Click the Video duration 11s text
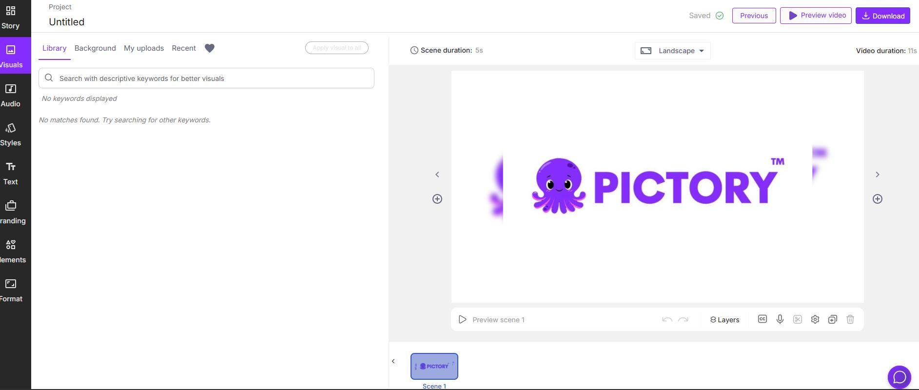This screenshot has width=919, height=390. [886, 51]
